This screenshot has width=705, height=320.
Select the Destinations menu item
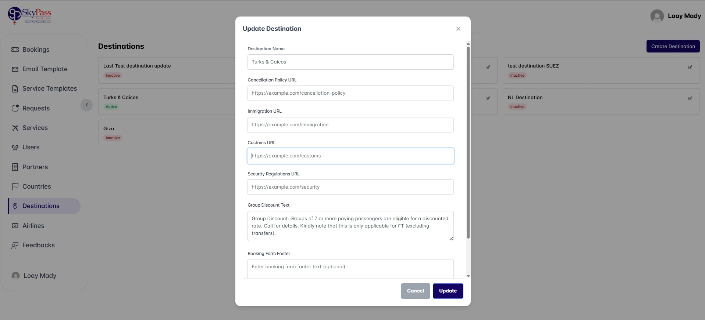[x=44, y=206]
